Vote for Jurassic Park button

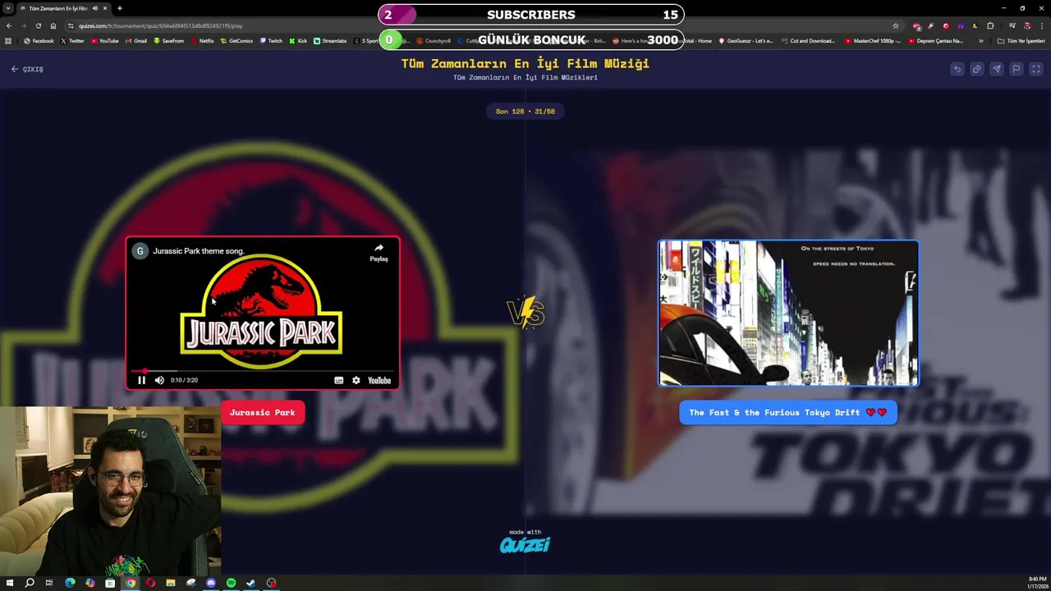(x=263, y=413)
